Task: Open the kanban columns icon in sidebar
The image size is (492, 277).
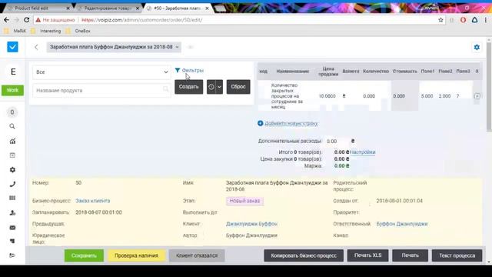Action: tap(12, 198)
